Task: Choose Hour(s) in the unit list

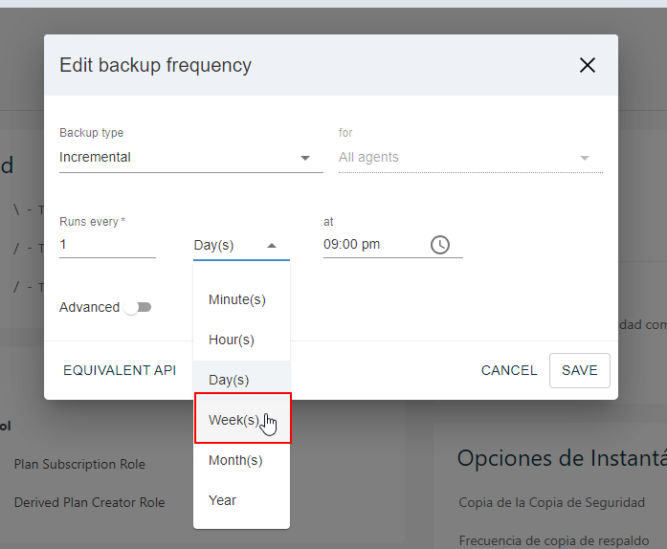Action: coord(232,340)
